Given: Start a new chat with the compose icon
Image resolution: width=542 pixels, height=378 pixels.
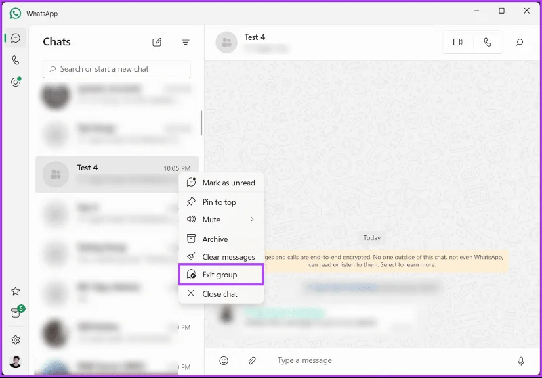Looking at the screenshot, I should click(x=157, y=42).
